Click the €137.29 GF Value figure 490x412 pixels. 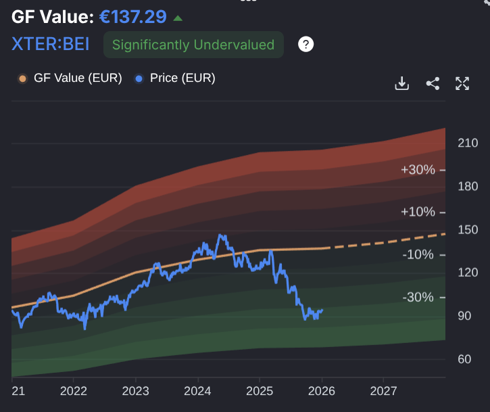132,16
